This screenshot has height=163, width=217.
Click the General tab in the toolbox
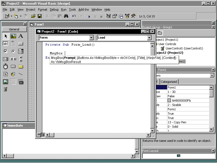click(14, 29)
